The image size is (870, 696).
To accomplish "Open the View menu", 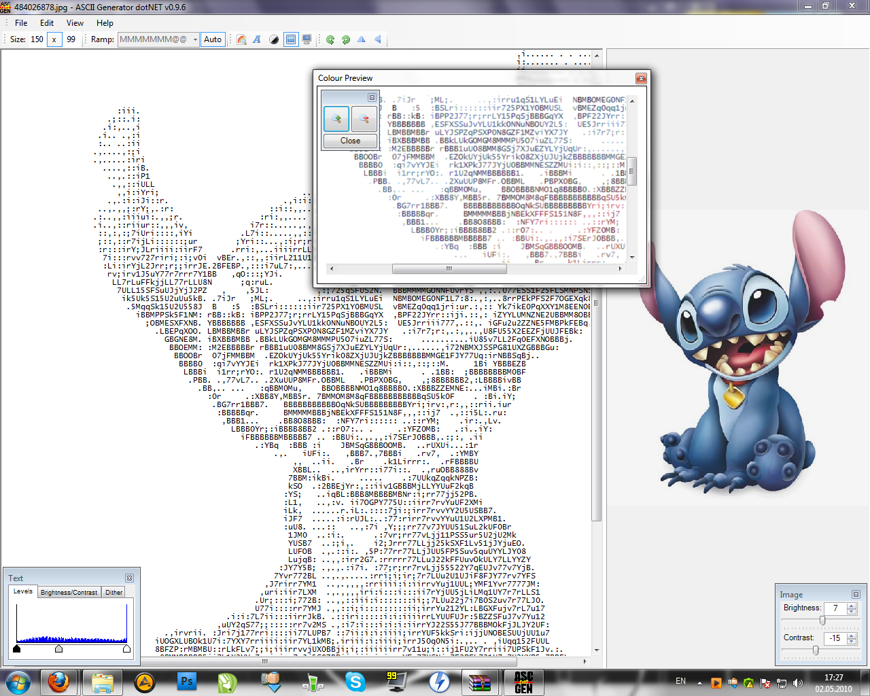I will pyautogui.click(x=75, y=22).
